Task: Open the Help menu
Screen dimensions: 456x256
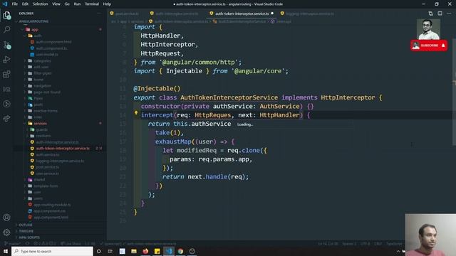Action: [107, 4]
